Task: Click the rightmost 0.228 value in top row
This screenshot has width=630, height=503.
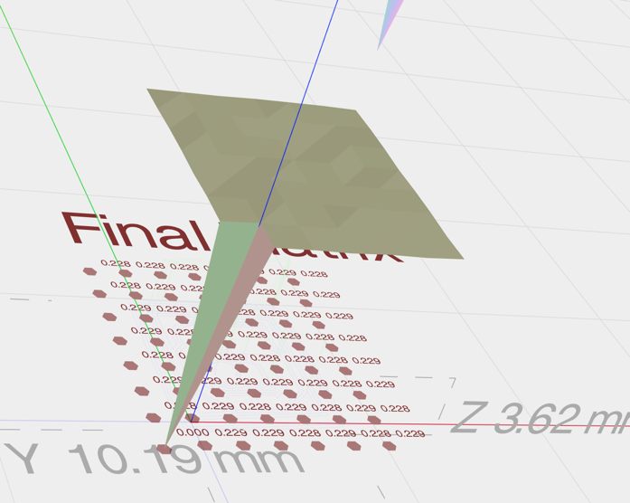Action: click(314, 274)
